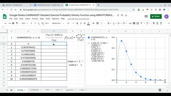Open the zoom 125% dropdown

pos(24,23)
